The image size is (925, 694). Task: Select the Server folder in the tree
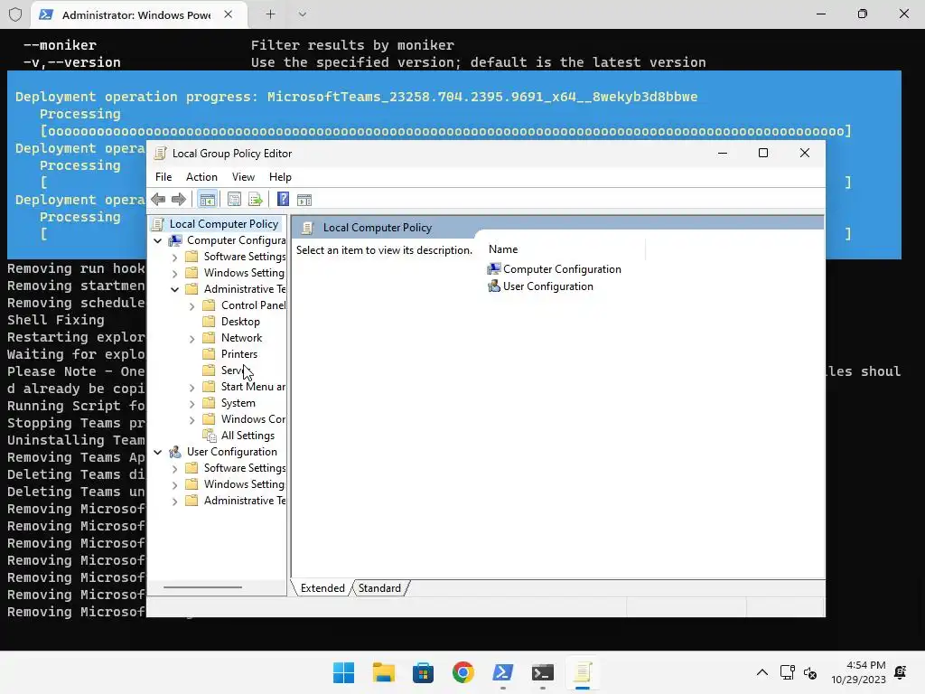coord(235,370)
